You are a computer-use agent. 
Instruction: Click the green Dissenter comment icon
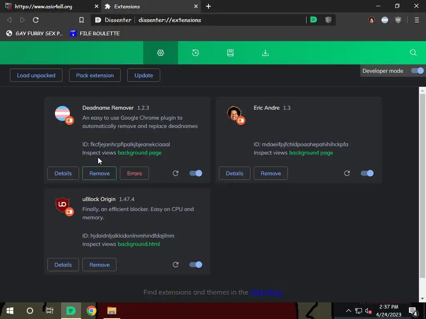click(314, 20)
